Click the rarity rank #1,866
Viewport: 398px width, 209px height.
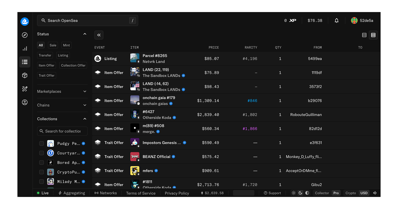250,129
